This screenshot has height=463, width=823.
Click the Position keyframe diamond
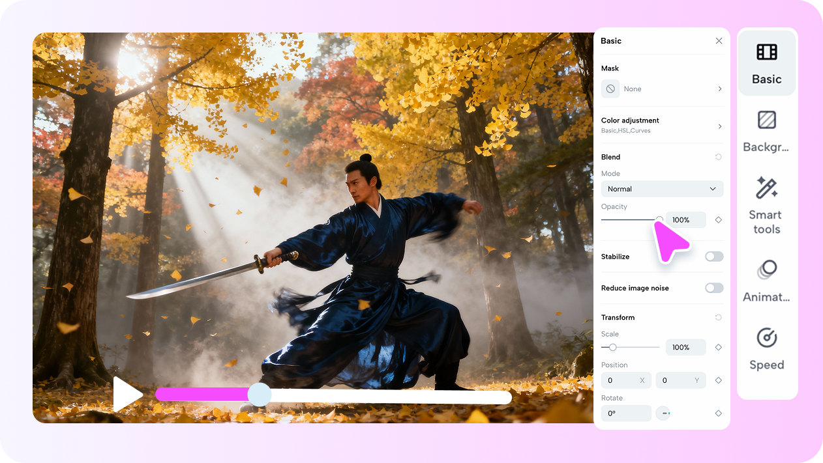click(x=718, y=380)
